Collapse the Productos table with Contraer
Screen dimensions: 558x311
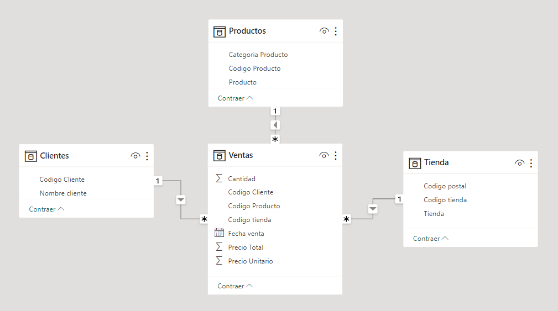click(235, 98)
